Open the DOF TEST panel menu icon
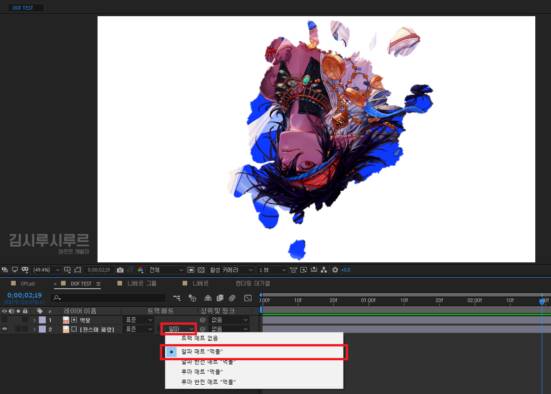551x394 pixels. pyautogui.click(x=98, y=284)
